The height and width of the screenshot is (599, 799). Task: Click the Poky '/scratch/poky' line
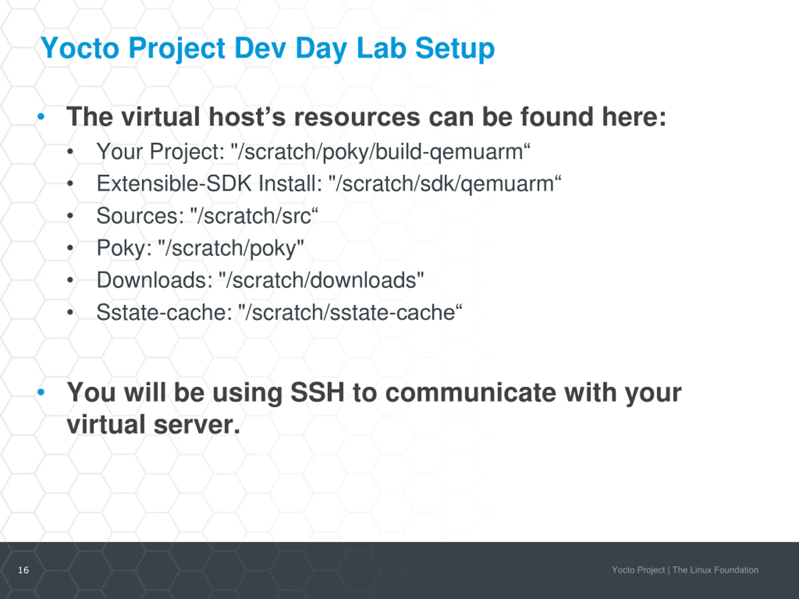coord(200,248)
